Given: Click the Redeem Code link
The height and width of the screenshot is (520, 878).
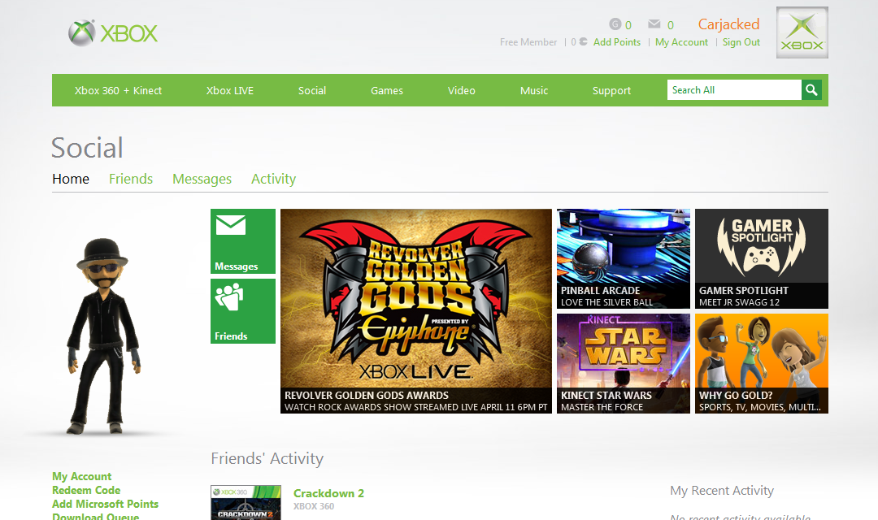Looking at the screenshot, I should 86,490.
